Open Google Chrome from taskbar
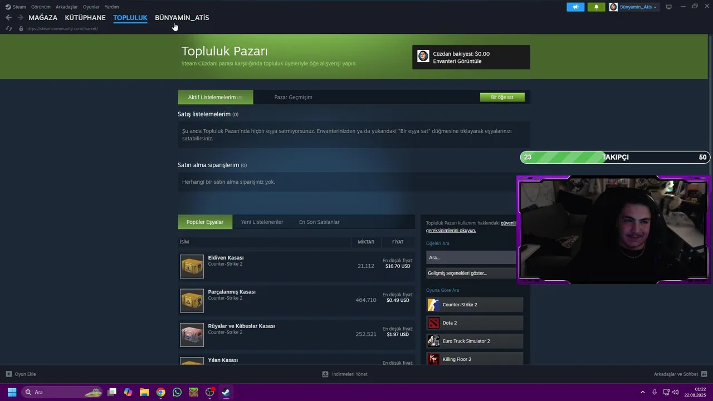713x401 pixels. 160,392
